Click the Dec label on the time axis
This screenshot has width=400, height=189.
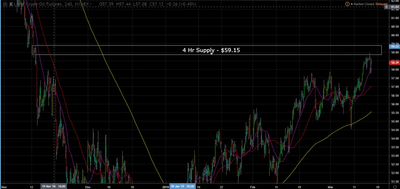(x=88, y=187)
